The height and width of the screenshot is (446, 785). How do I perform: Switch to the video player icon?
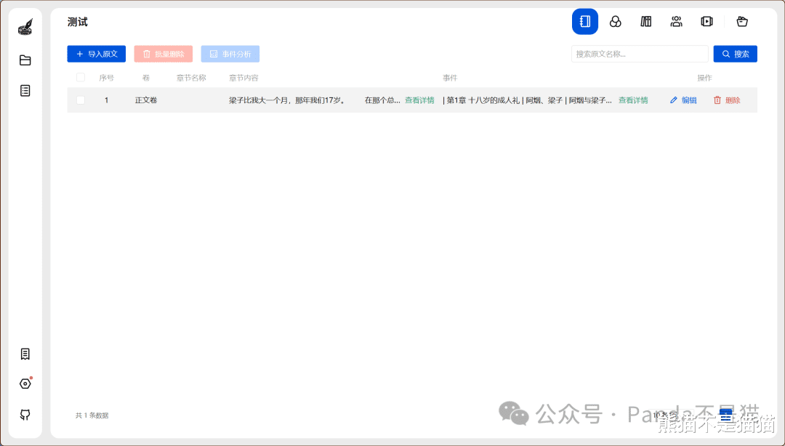707,22
